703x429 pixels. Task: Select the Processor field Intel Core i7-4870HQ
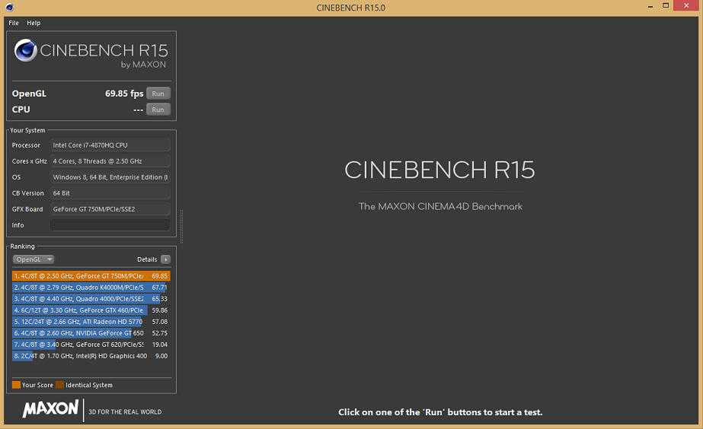(x=110, y=145)
